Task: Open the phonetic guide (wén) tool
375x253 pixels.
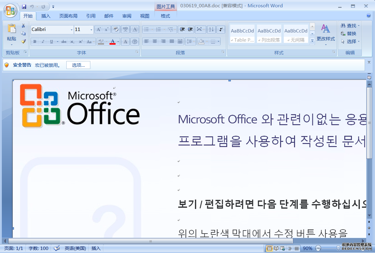Action: (125, 29)
